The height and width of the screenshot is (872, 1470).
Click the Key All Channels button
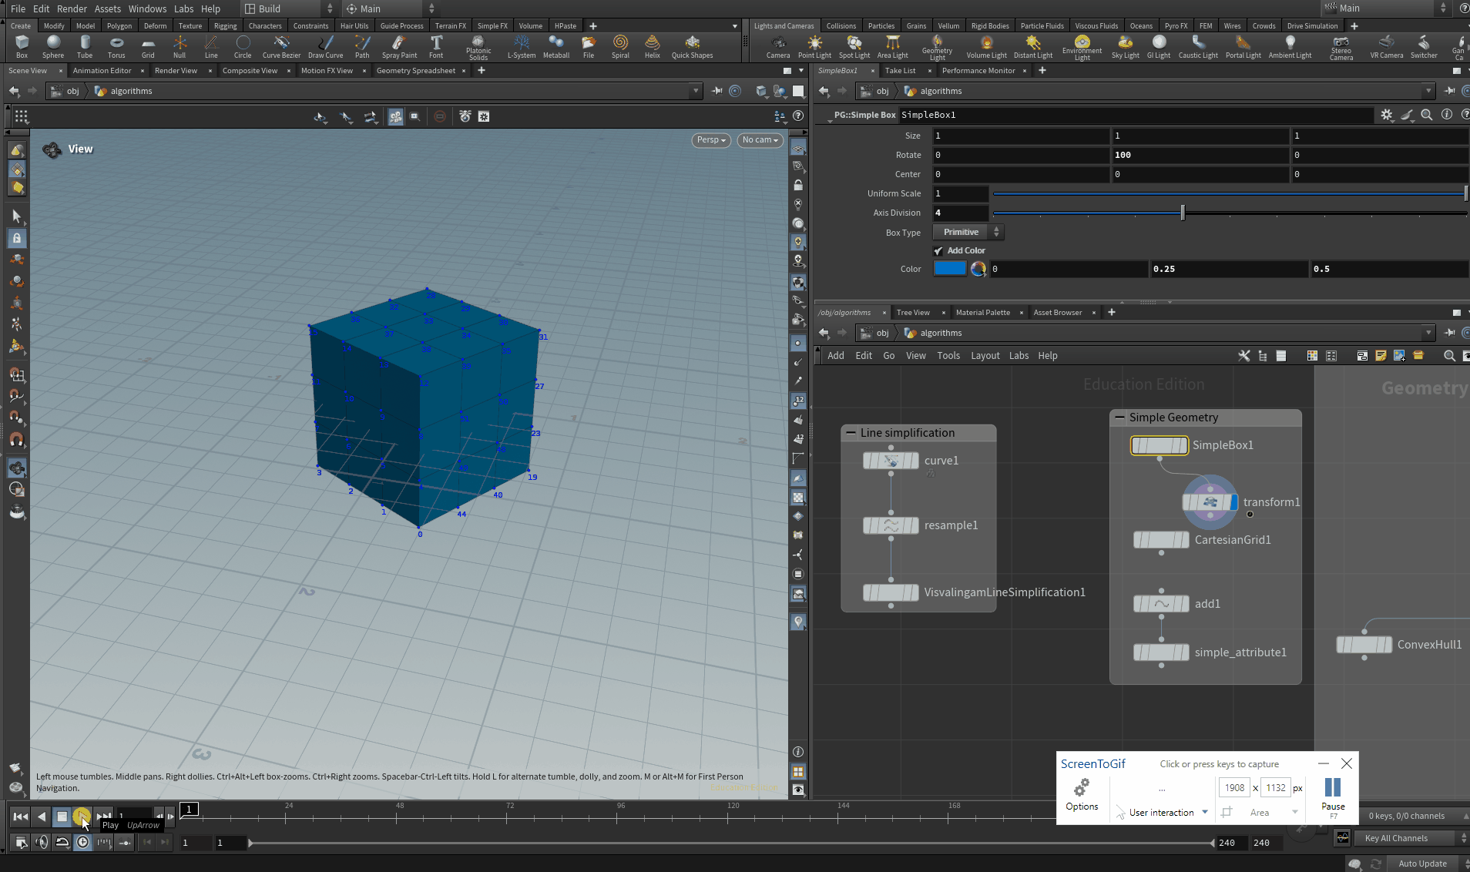pyautogui.click(x=1396, y=838)
